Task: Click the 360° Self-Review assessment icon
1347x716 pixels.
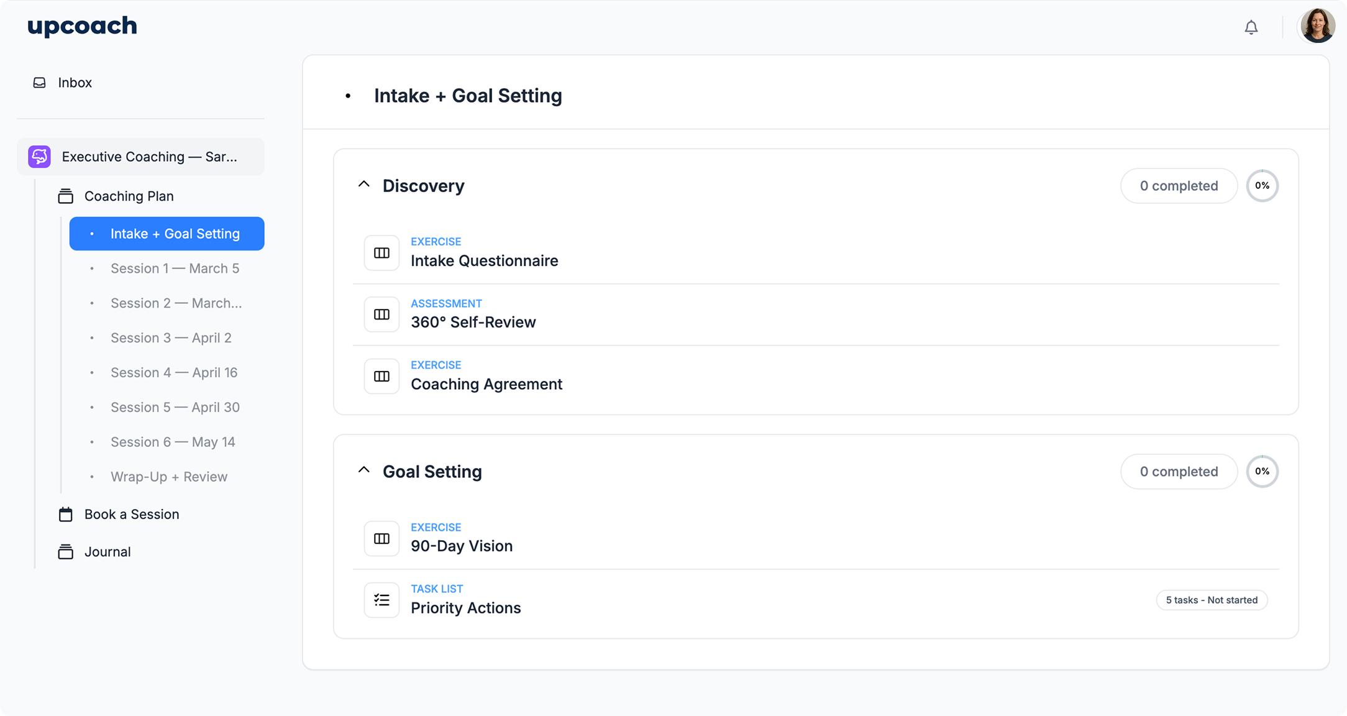Action: [x=381, y=314]
